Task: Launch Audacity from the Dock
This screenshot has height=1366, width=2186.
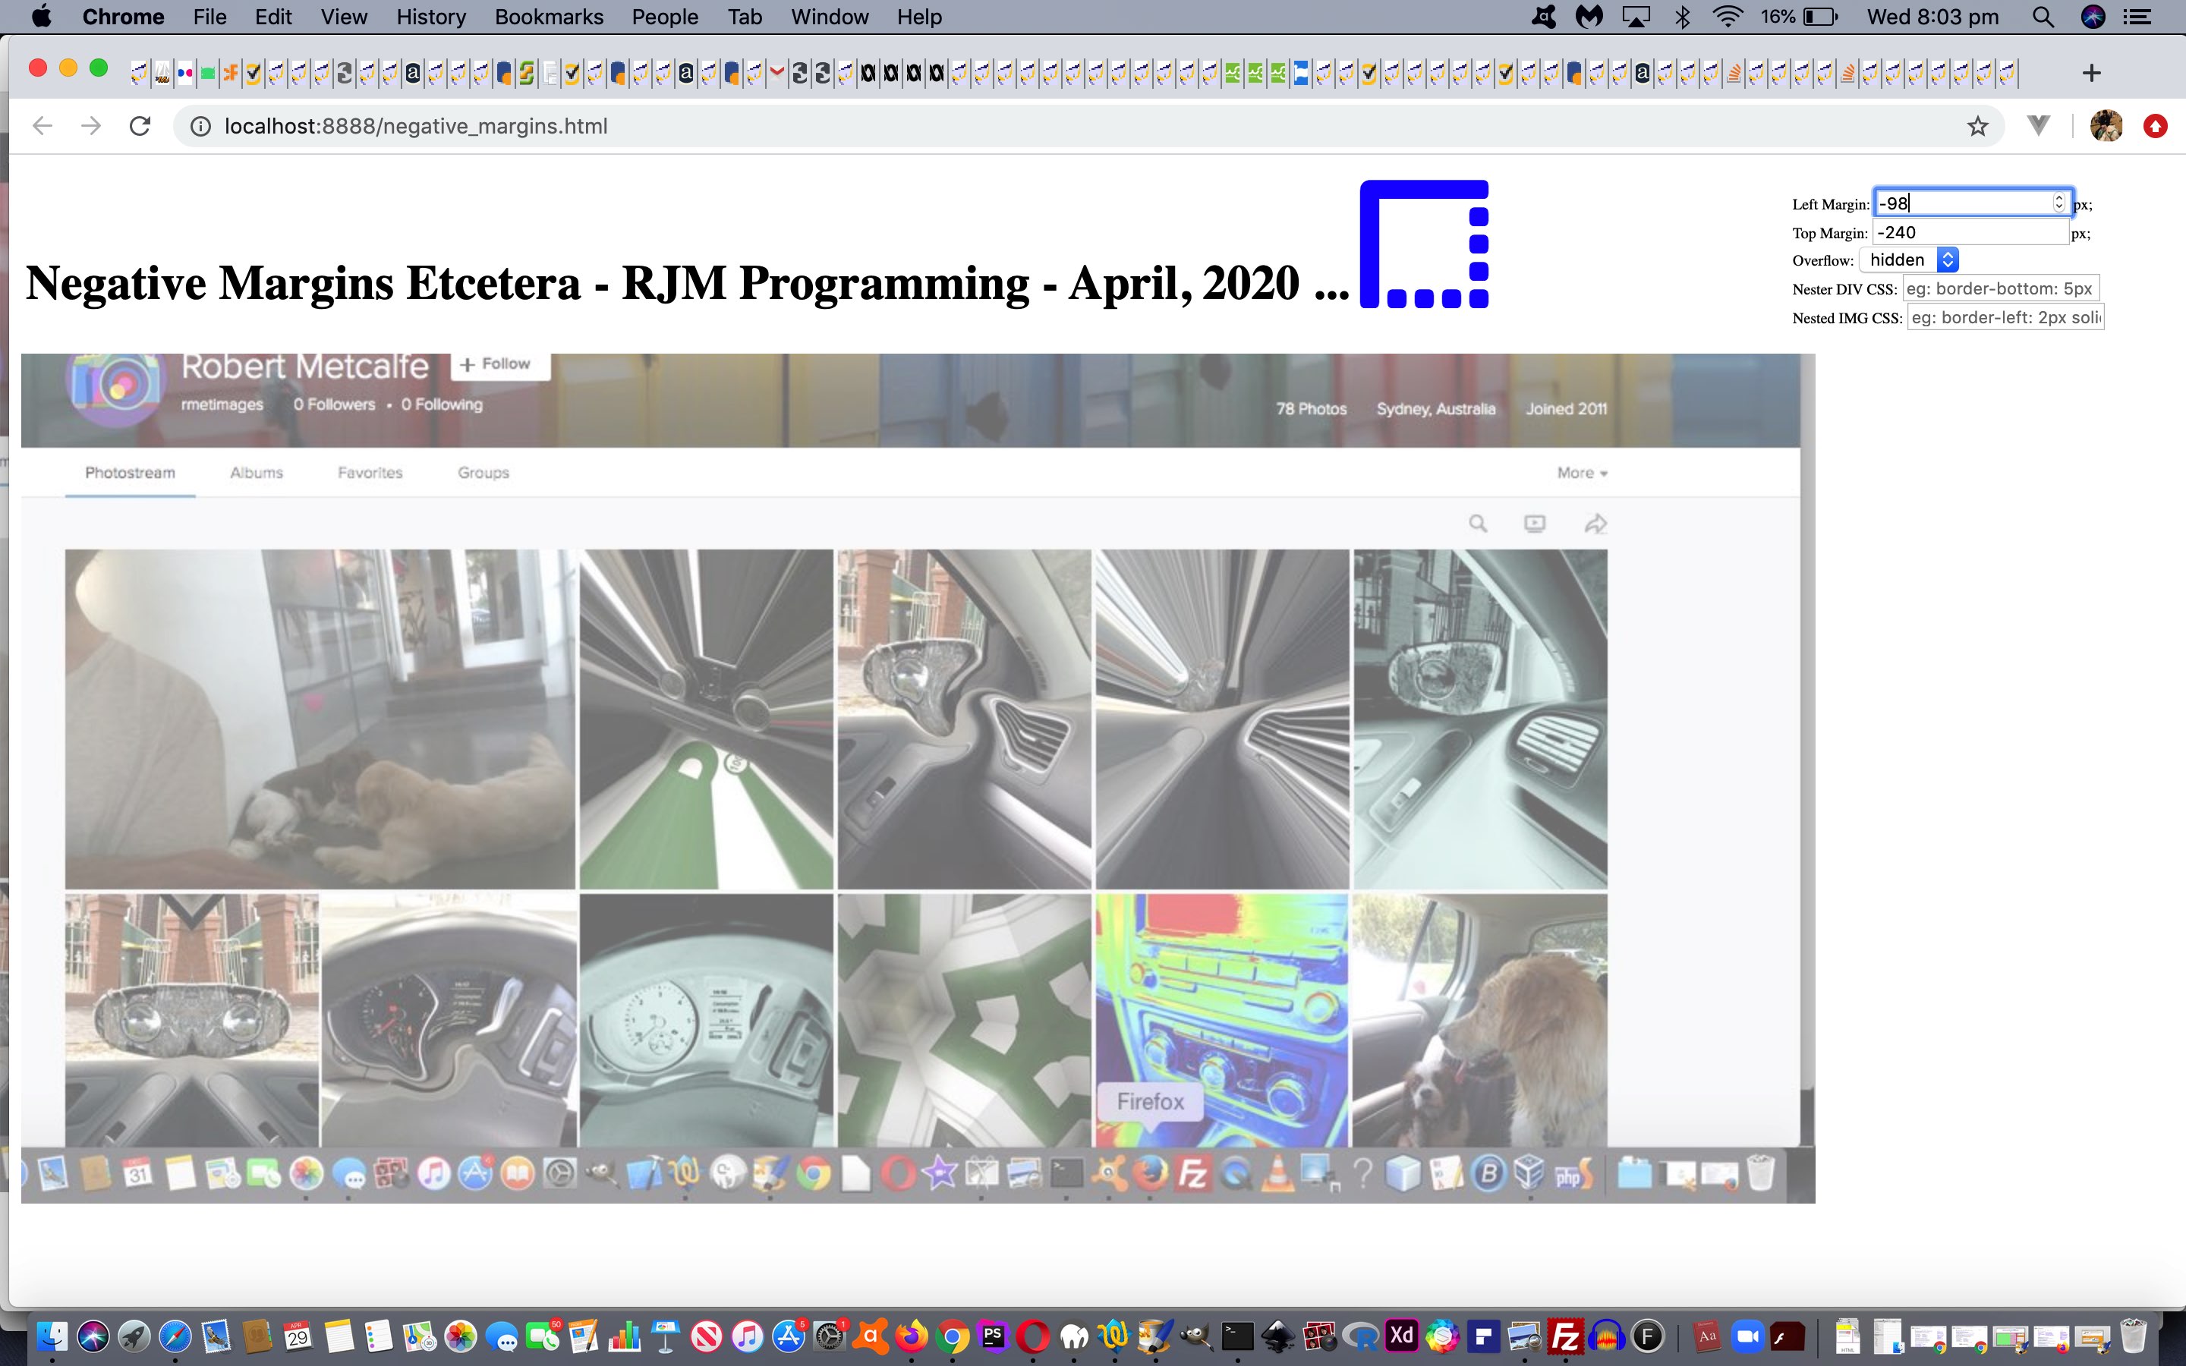Action: coord(1606,1336)
